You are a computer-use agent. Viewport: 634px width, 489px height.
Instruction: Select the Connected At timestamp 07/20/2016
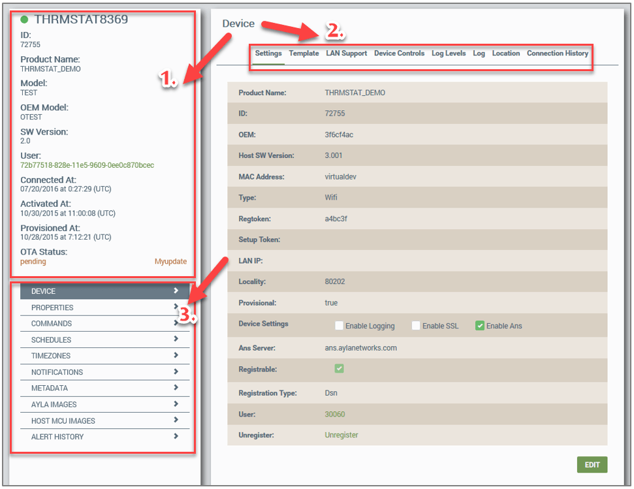65,189
